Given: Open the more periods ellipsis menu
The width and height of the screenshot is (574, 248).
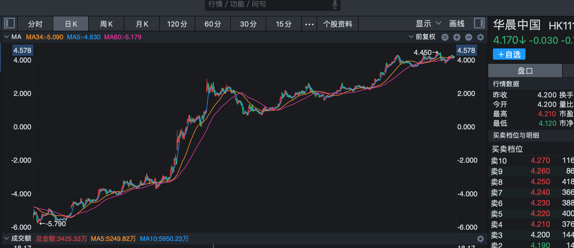Looking at the screenshot, I should tap(309, 24).
